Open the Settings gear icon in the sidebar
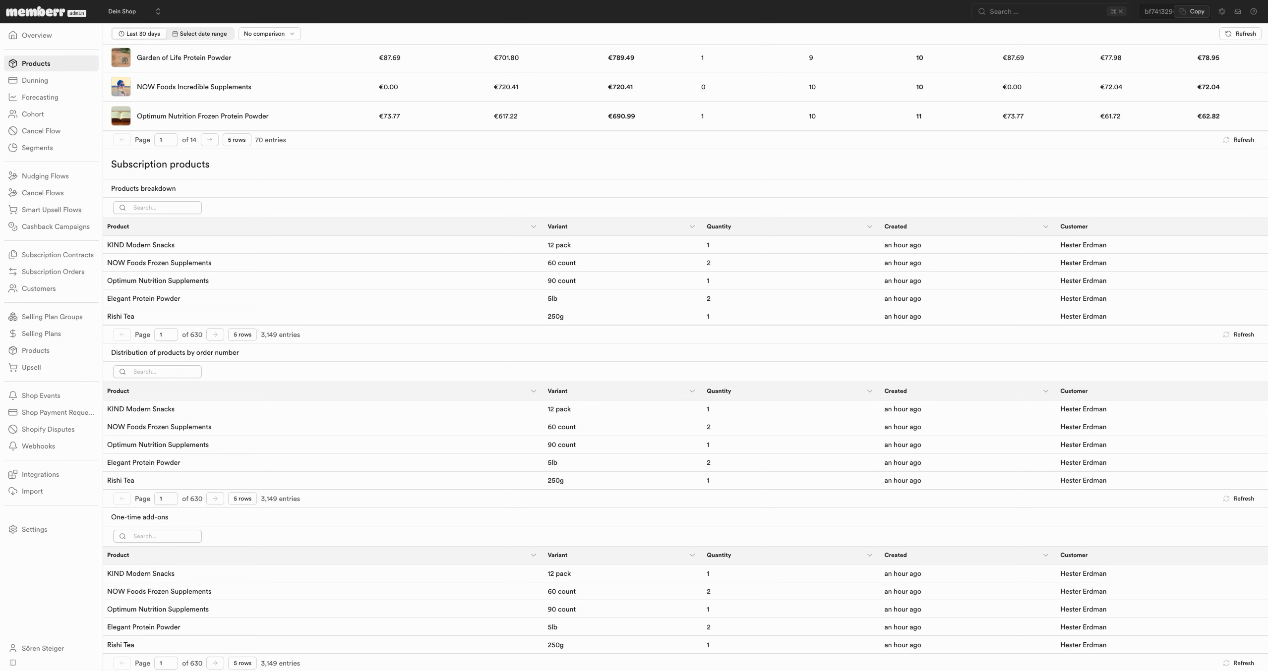Image resolution: width=1268 pixels, height=671 pixels. coord(13,529)
